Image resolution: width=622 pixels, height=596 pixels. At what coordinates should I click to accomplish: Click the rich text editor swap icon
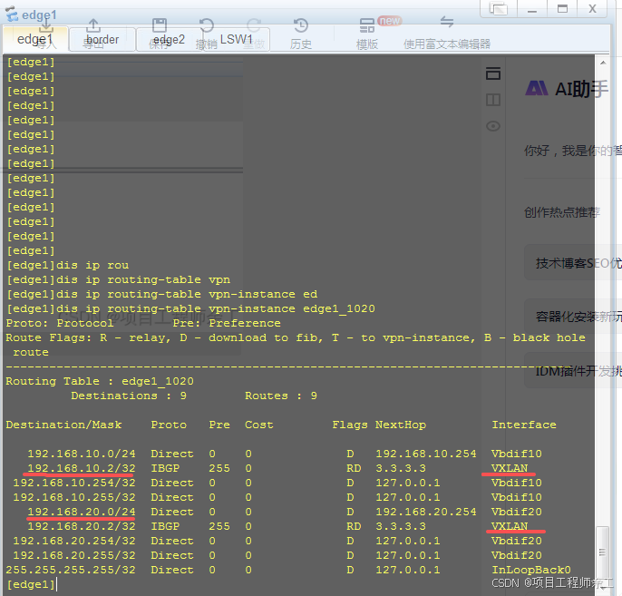[x=447, y=22]
